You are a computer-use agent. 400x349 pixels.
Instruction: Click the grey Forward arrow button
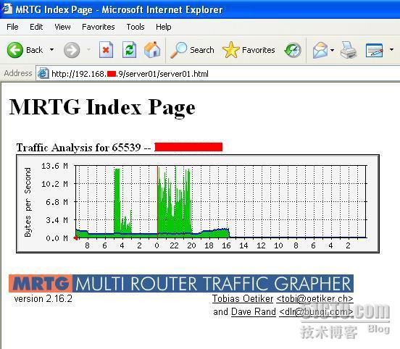pyautogui.click(x=72, y=50)
